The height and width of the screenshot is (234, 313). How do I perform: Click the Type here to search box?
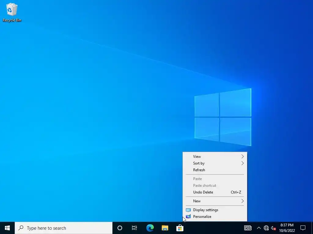click(x=64, y=228)
